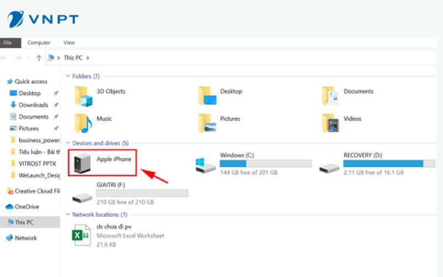Click This PC in the address bar
Screen dimensions: 443x277
(x=73, y=58)
